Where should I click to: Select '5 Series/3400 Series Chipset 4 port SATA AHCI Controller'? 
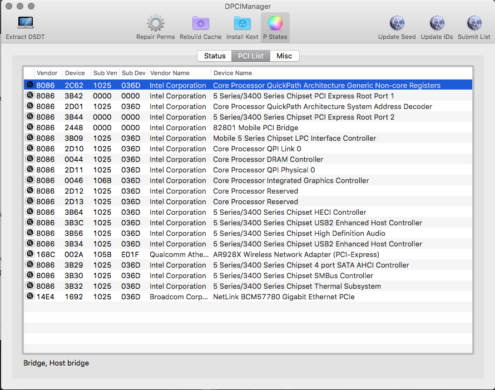pyautogui.click(x=311, y=265)
